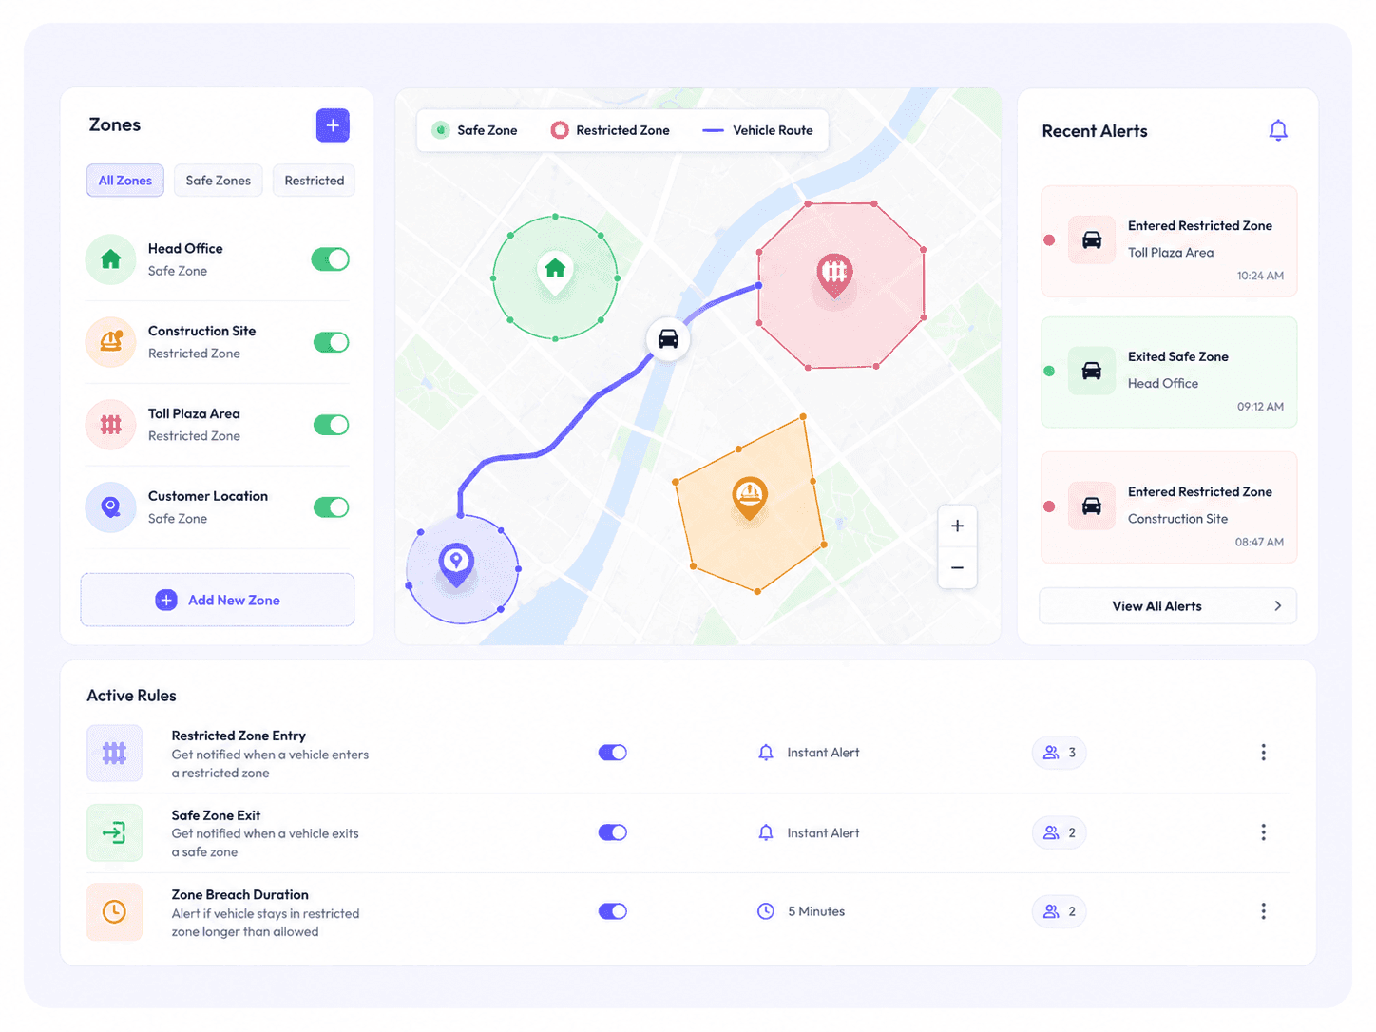Image resolution: width=1376 pixels, height=1032 pixels.
Task: Turn off the Customer Location zone switch
Action: pyautogui.click(x=331, y=507)
